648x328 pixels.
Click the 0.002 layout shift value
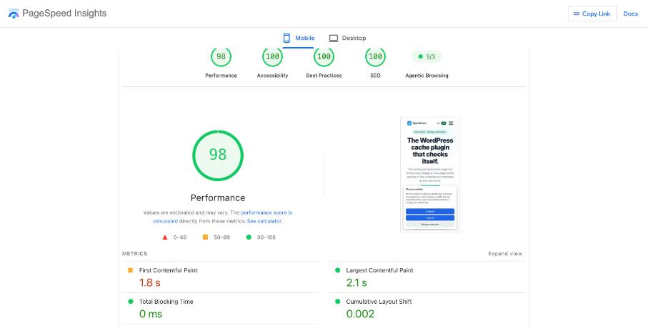(360, 314)
